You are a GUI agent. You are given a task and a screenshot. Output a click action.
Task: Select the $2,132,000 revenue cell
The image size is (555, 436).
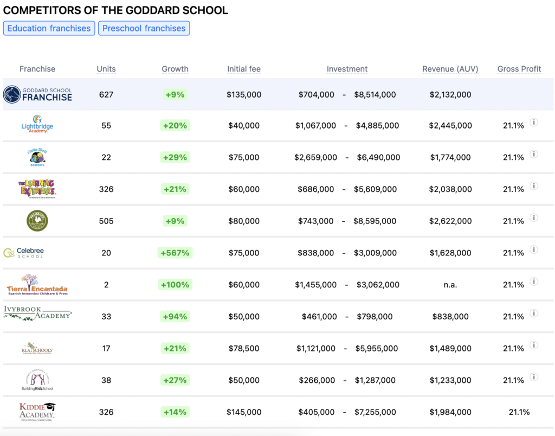pyautogui.click(x=450, y=94)
